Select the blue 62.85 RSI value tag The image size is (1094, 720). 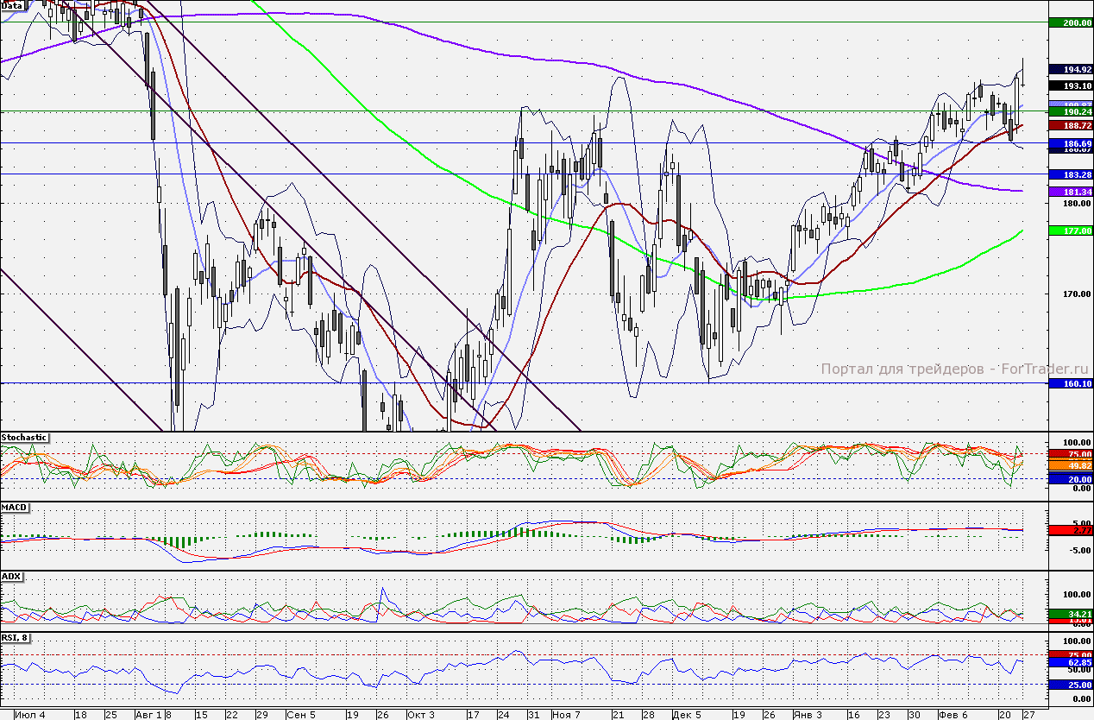coord(1070,662)
